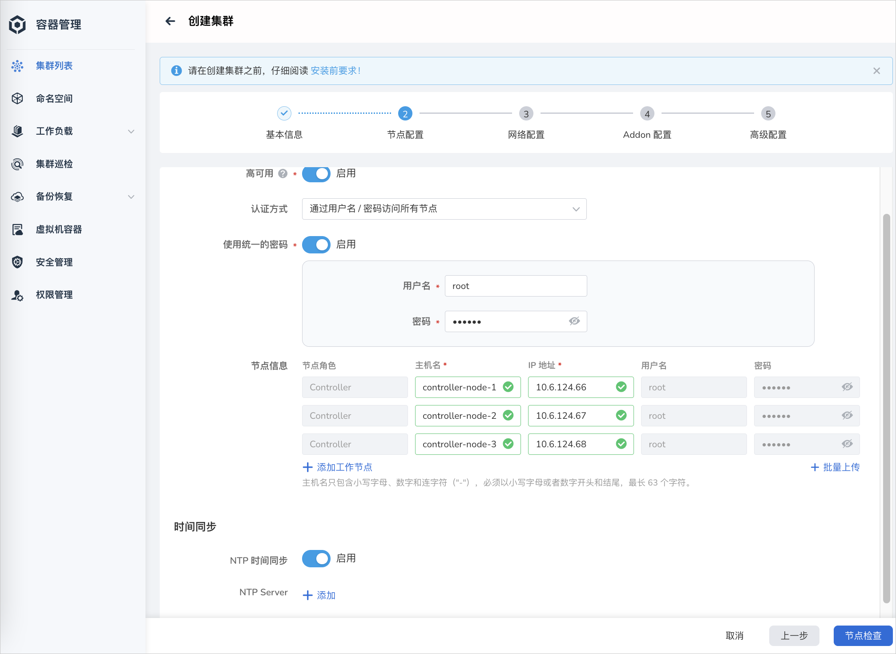The height and width of the screenshot is (654, 896).
Task: Click the completed 基本信息 step checkmark
Action: click(x=284, y=113)
